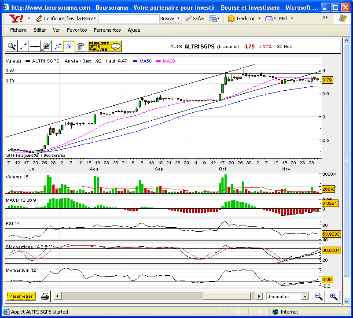Image resolution: width=353 pixels, height=318 pixels.
Task: Open the Journalier period dropdown
Action: (287, 296)
